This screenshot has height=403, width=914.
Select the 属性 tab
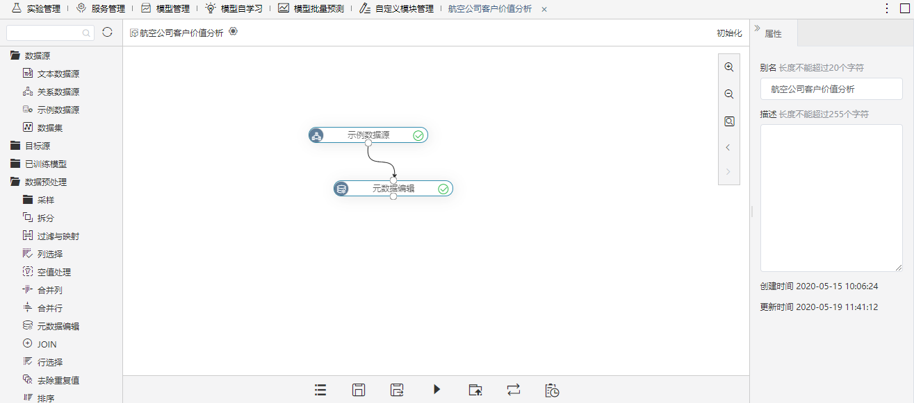(x=773, y=33)
